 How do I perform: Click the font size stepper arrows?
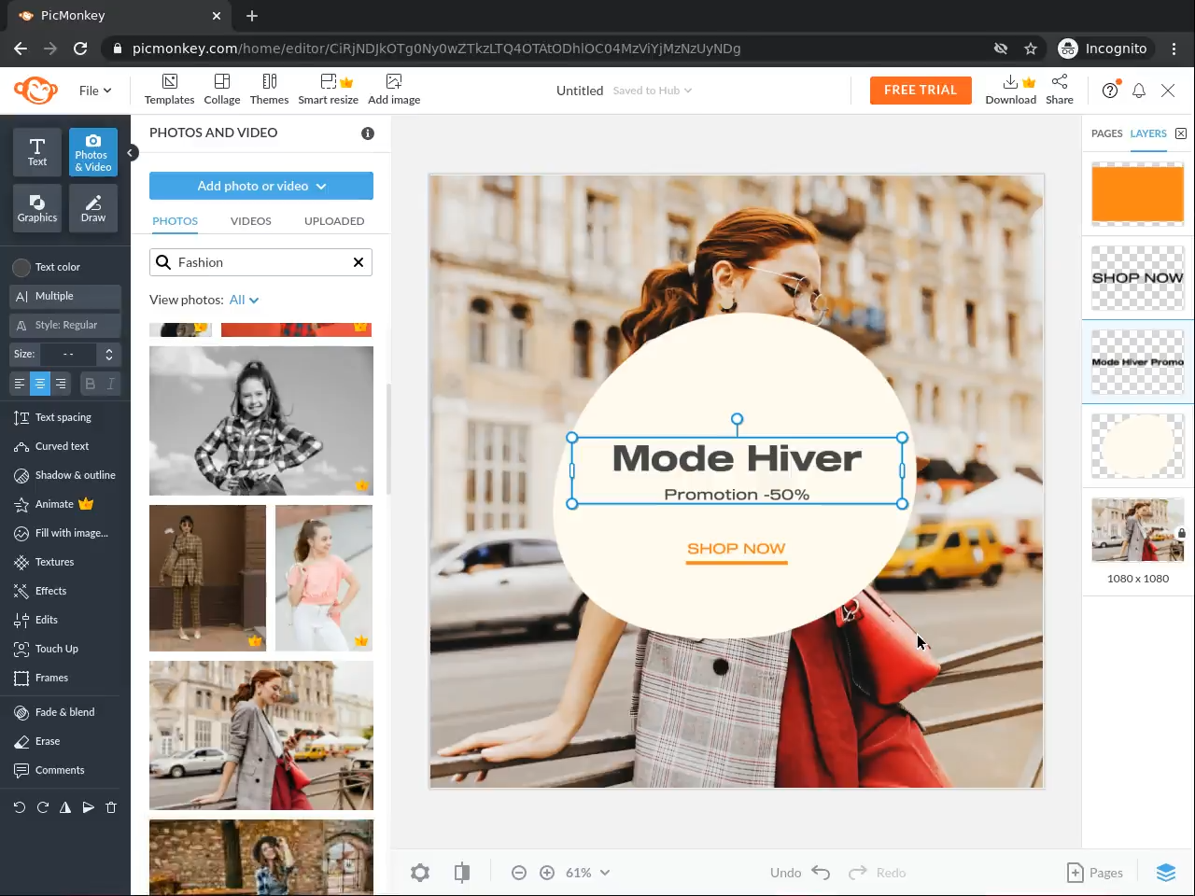(x=109, y=355)
